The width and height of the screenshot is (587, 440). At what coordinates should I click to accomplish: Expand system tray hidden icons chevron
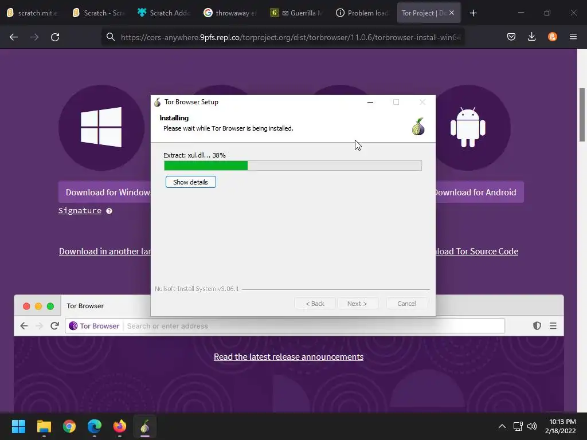point(502,426)
